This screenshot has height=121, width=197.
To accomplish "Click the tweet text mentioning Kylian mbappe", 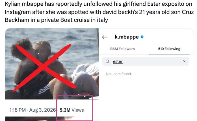I will pyautogui.click(x=99, y=12).
